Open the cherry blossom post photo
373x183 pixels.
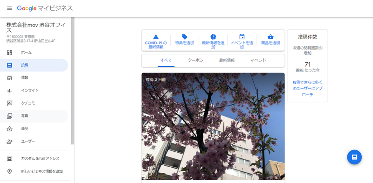coord(213,127)
